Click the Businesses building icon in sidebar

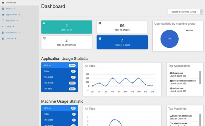tap(3, 33)
